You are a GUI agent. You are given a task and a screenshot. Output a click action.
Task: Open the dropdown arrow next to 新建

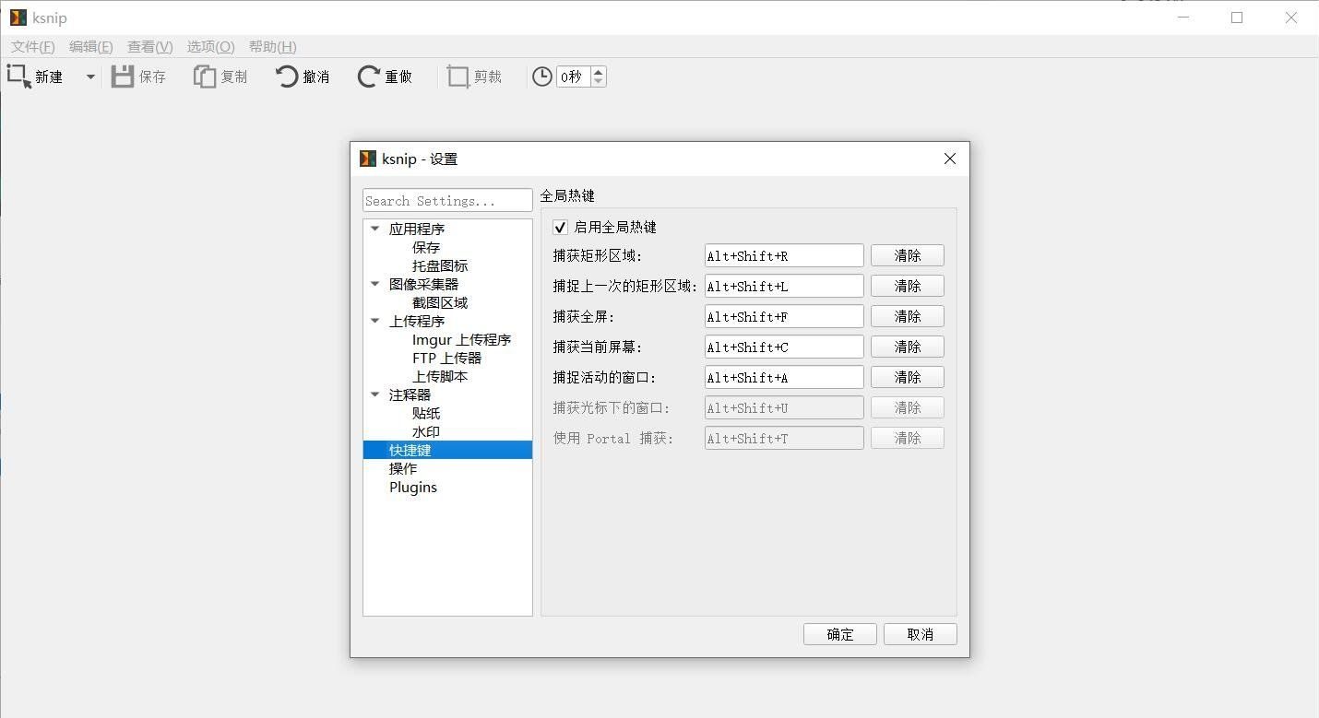point(90,77)
